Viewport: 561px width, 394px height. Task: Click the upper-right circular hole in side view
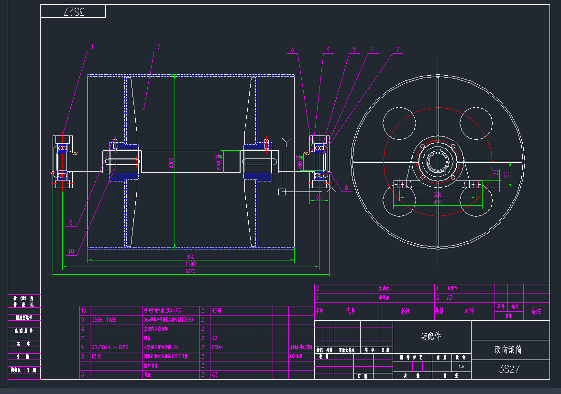coord(475,123)
